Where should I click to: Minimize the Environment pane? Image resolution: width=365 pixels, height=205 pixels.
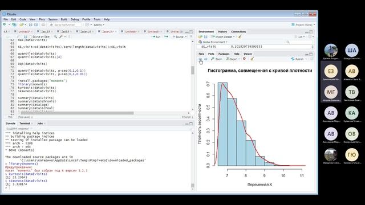(307, 32)
